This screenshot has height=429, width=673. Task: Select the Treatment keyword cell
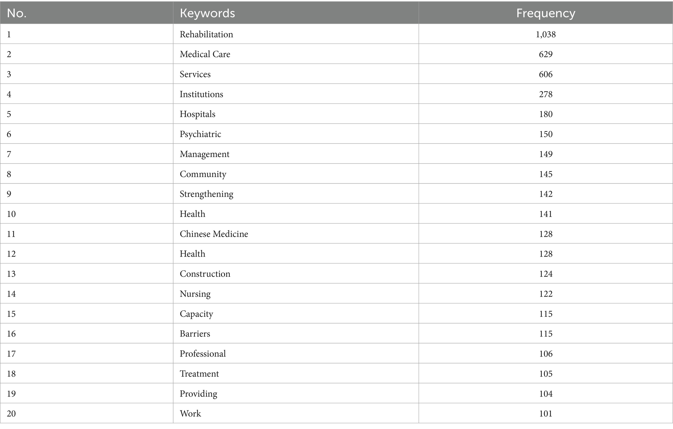coord(199,373)
